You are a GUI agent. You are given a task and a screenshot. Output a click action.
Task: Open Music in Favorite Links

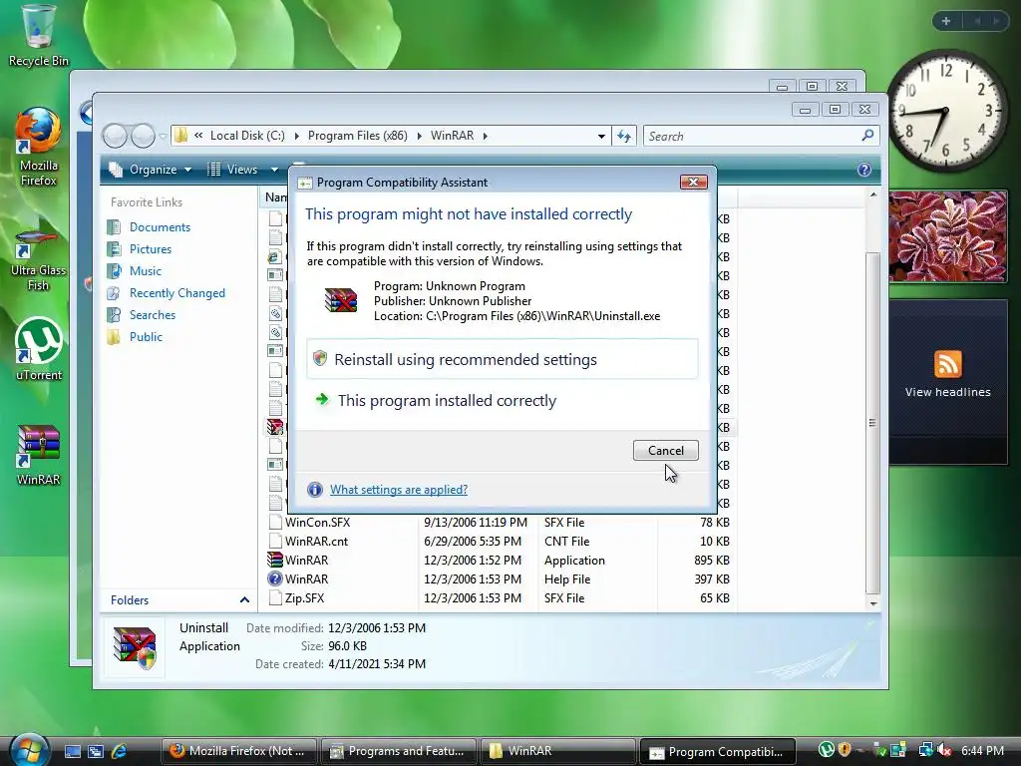coord(146,270)
